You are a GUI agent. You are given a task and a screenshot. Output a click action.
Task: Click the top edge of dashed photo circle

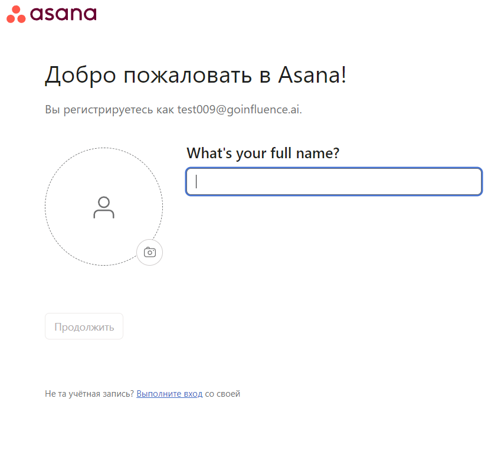(x=104, y=148)
